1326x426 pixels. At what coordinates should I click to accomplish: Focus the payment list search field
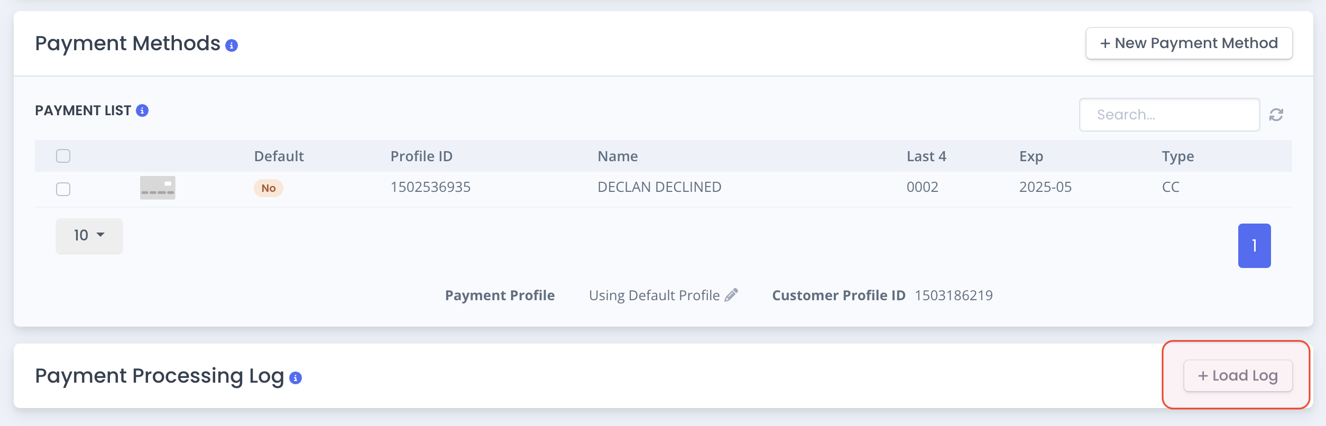click(x=1170, y=115)
